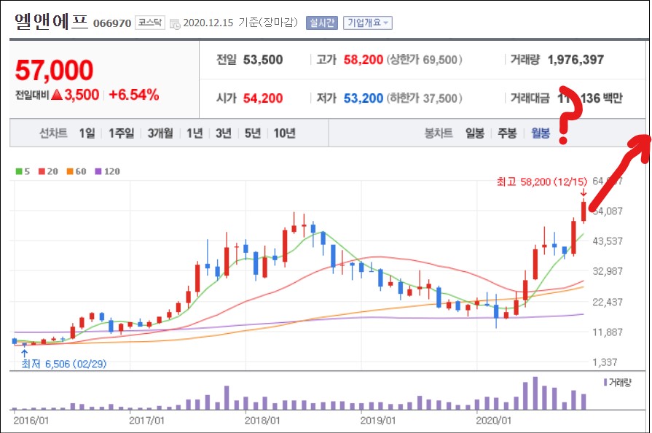Select the 3년 chart period
The width and height of the screenshot is (652, 433).
[224, 133]
